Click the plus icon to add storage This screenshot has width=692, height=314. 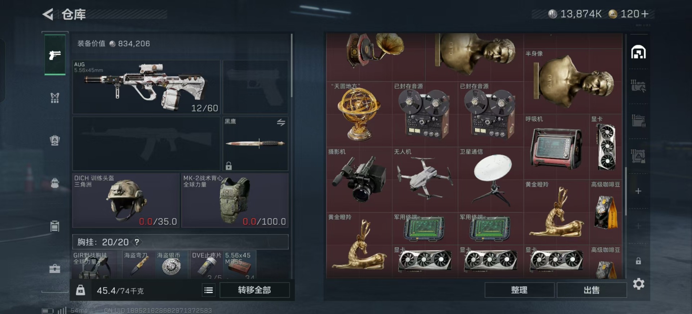tap(638, 191)
